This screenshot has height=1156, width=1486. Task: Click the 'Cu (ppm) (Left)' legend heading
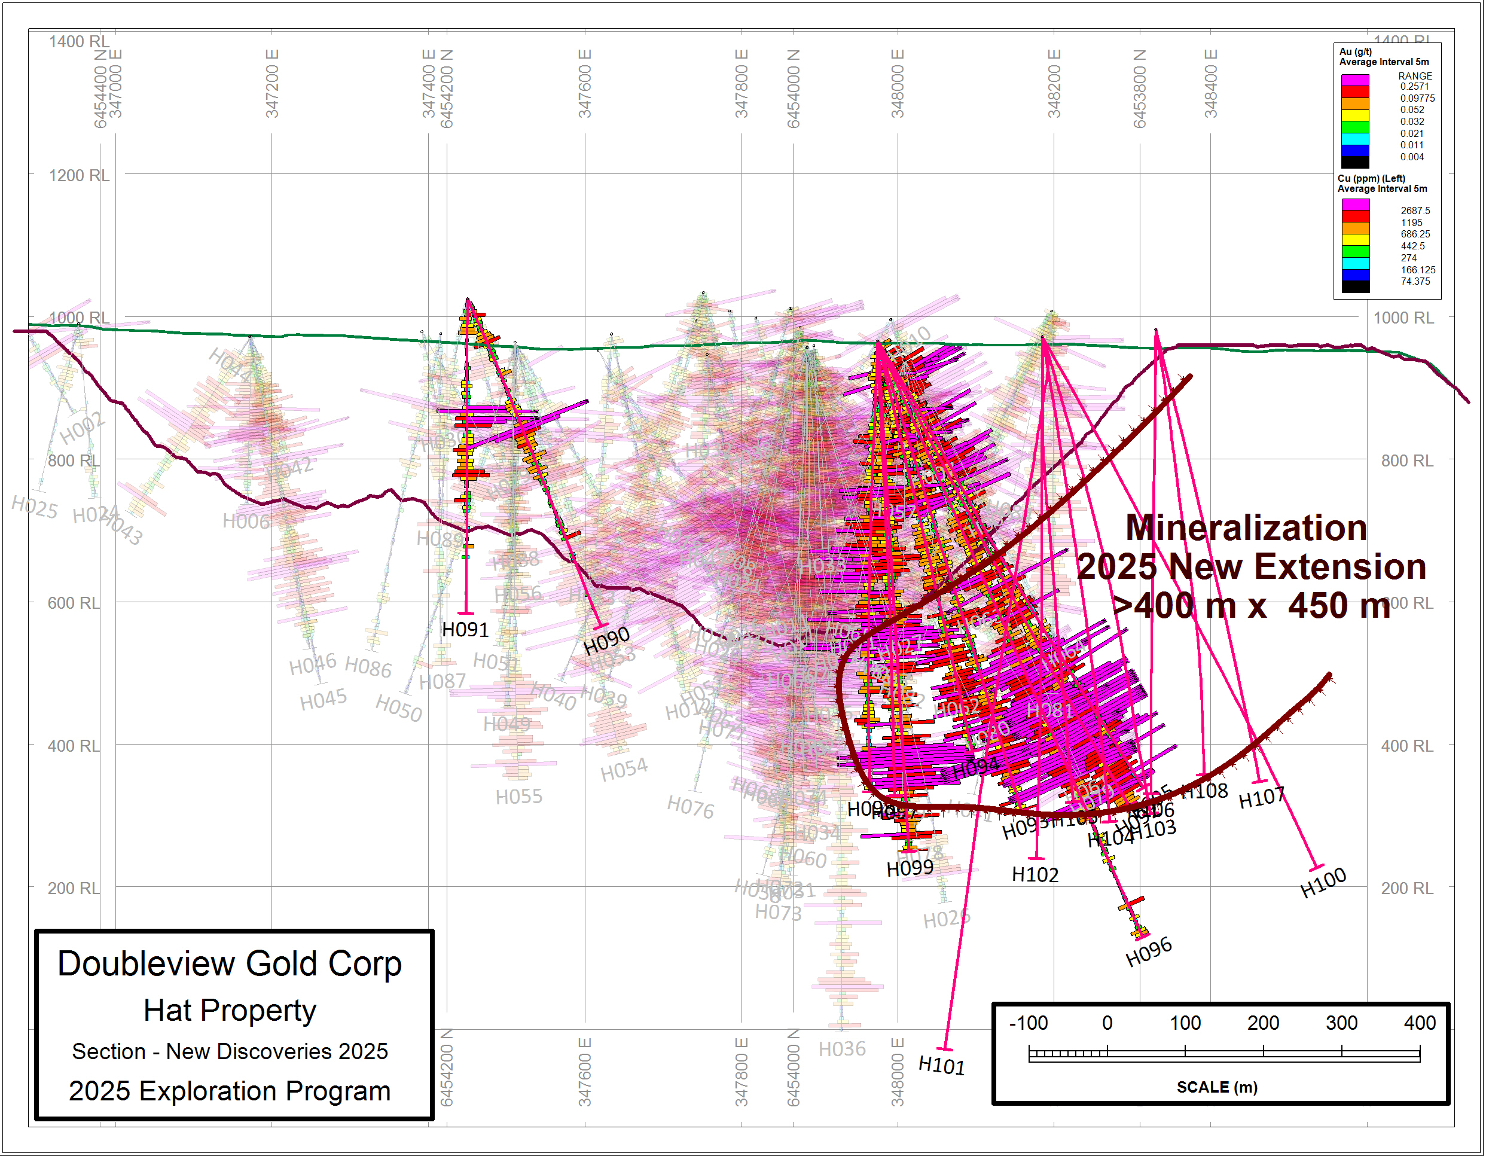(x=1372, y=178)
